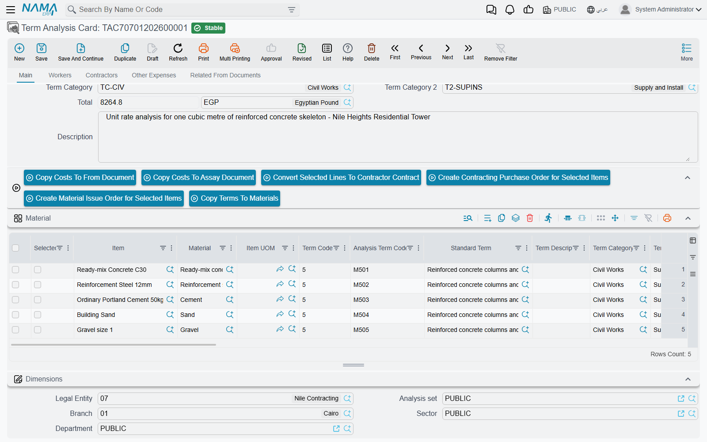Tick the select-all checkbox in Material grid header
The height and width of the screenshot is (442, 707).
tap(15, 248)
